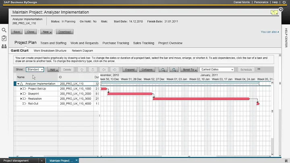Open the Work Breakdown Structure view
The width and height of the screenshot is (290, 163).
pyautogui.click(x=50, y=50)
